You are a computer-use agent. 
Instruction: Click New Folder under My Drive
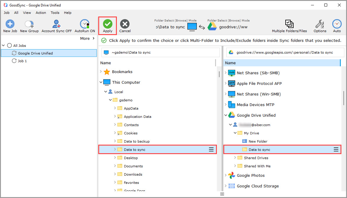coord(255,141)
